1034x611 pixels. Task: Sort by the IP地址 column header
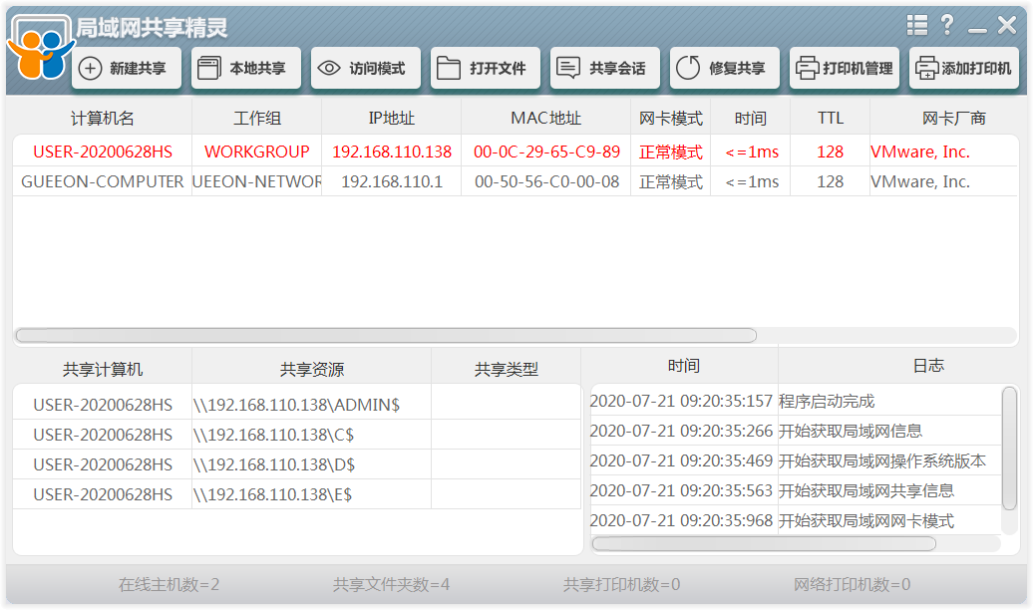point(391,119)
